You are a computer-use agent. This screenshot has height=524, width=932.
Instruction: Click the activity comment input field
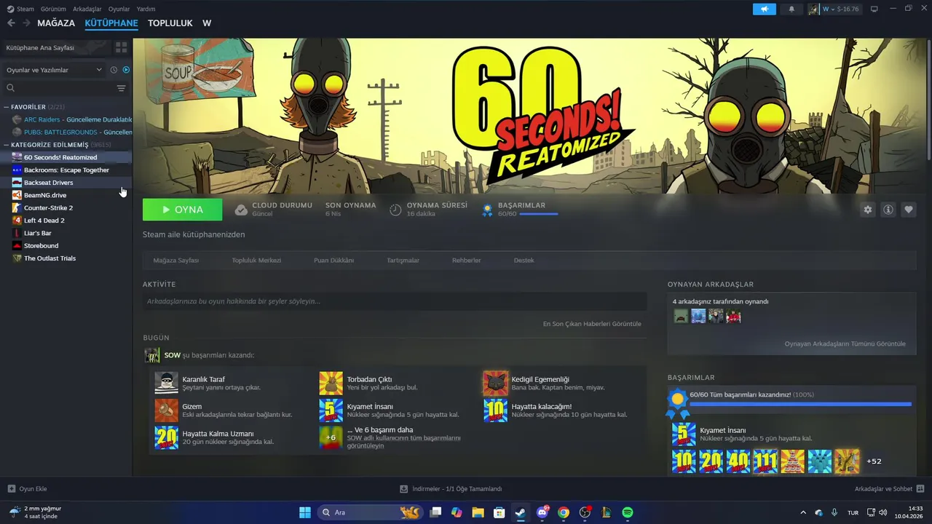[395, 301]
